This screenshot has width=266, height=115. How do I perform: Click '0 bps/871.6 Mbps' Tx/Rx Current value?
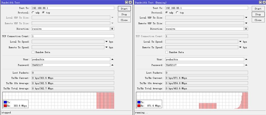pyautogui.click(x=207, y=78)
